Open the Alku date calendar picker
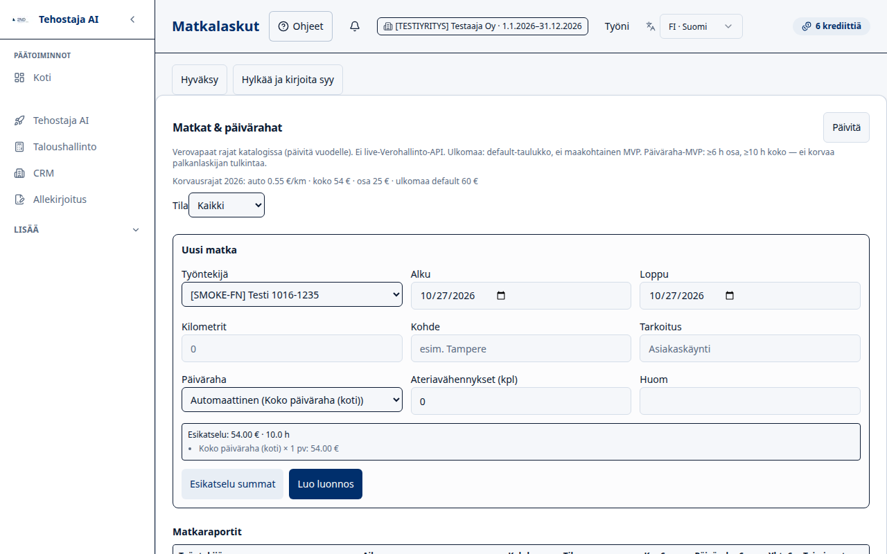Viewport: 887px width, 554px height. [501, 296]
